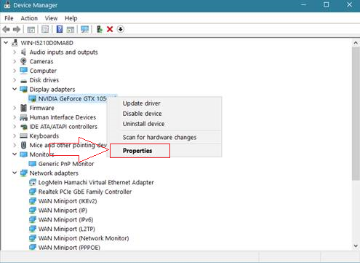The height and width of the screenshot is (263, 360).
Task: Collapse the Display adapters category
Action: click(15, 89)
